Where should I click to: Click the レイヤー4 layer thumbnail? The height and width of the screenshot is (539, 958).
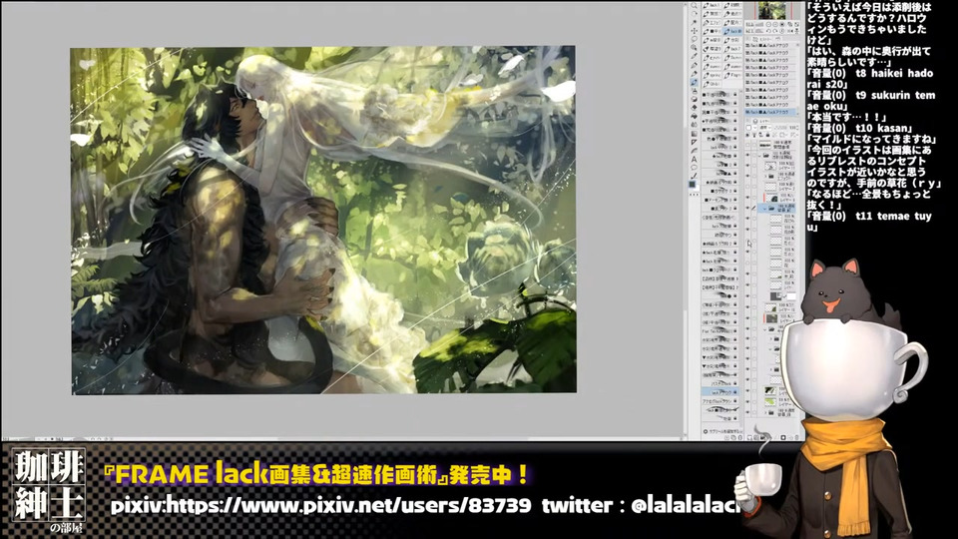[x=772, y=318]
